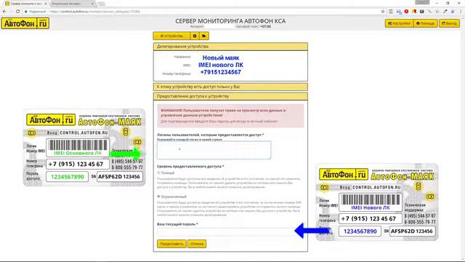Select the Ограниченный limited access radio button
Image resolution: width=465 pixels, height=262 pixels.
point(158,196)
